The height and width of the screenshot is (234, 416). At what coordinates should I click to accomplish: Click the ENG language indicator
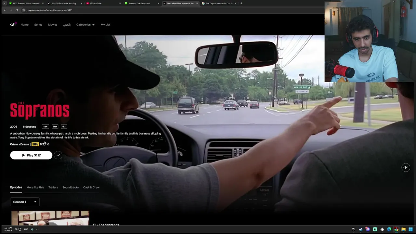tap(26, 229)
